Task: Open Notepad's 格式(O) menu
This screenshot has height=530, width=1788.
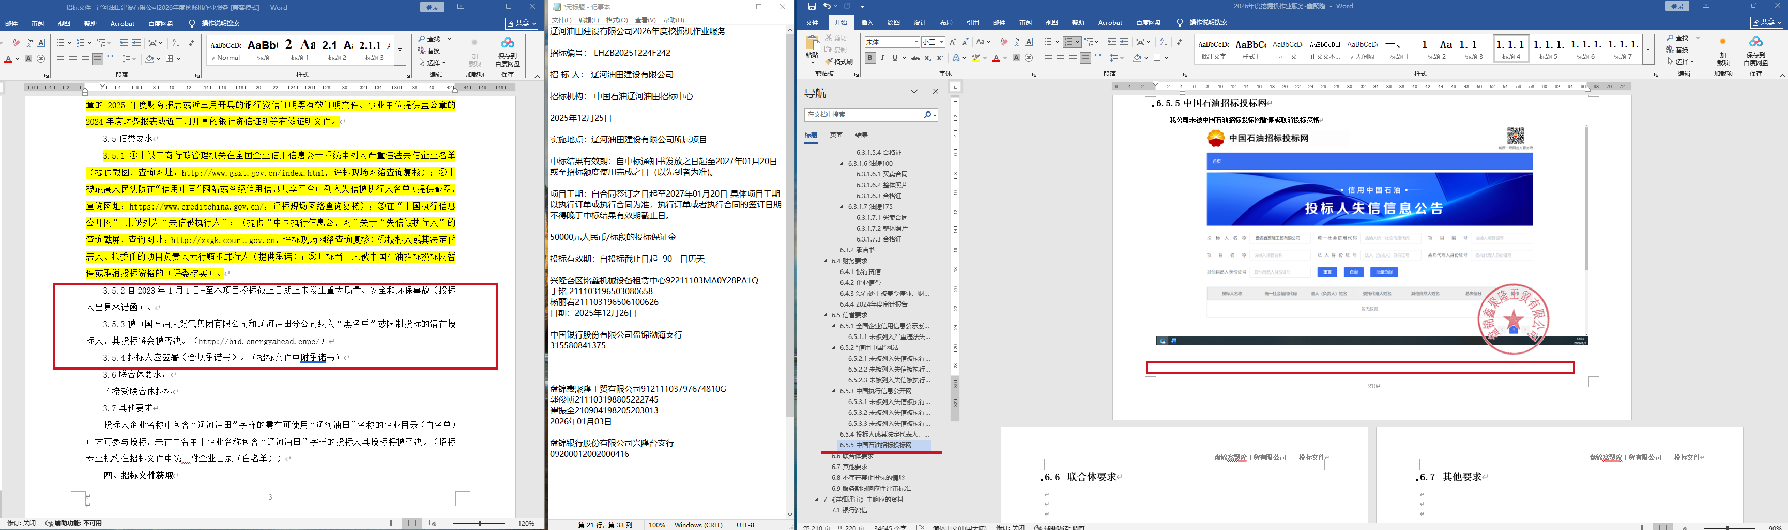Action: click(x=617, y=20)
